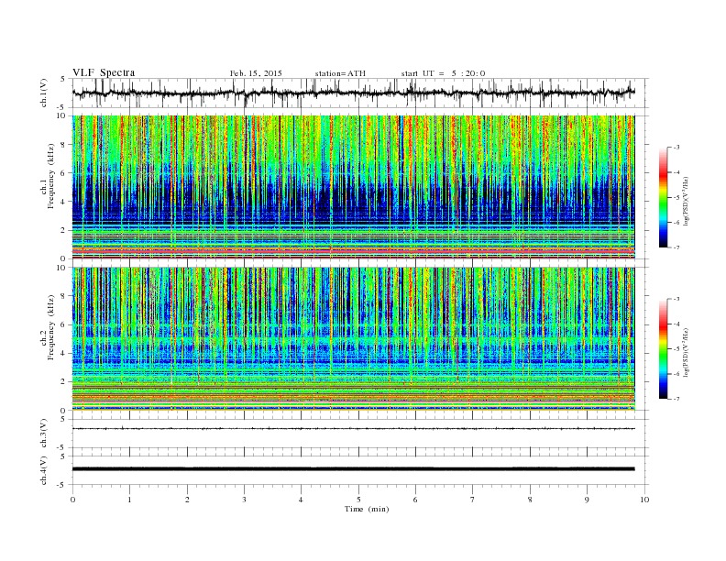
Task: Select the date text "Feb. 15, 2015"
Action: pyautogui.click(x=256, y=73)
